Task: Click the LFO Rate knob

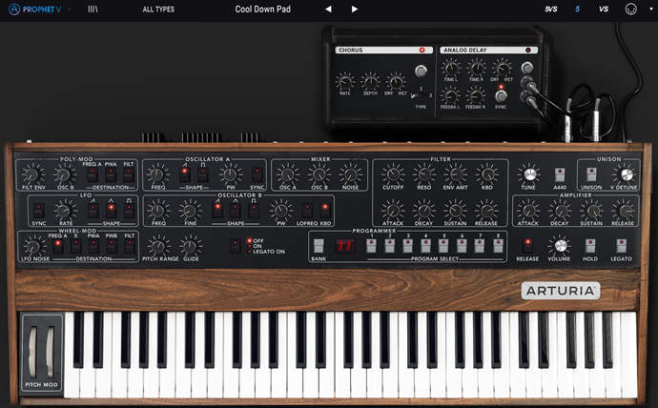Action: (64, 210)
